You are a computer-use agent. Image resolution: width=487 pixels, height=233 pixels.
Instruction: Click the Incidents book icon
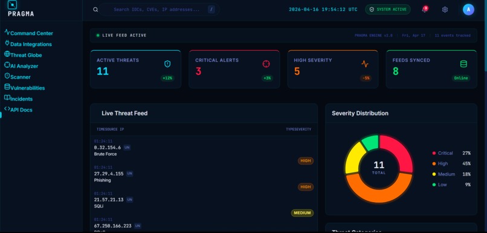point(7,97)
